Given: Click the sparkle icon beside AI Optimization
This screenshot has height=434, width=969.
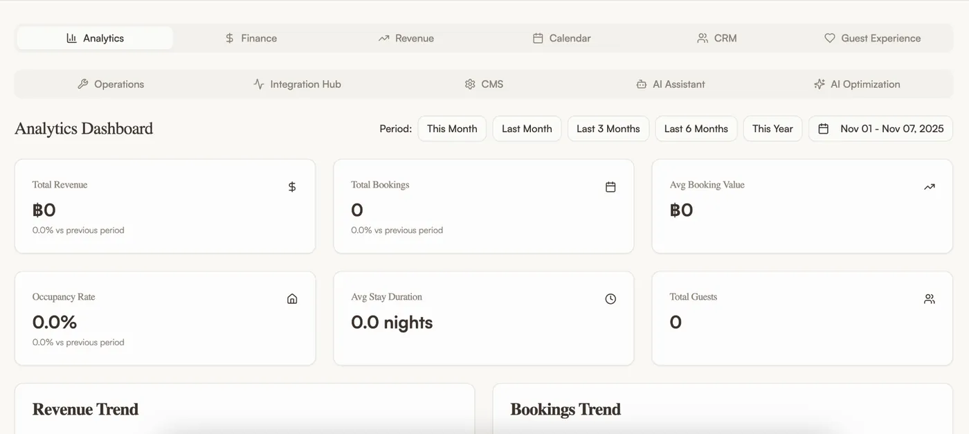Looking at the screenshot, I should [x=819, y=84].
